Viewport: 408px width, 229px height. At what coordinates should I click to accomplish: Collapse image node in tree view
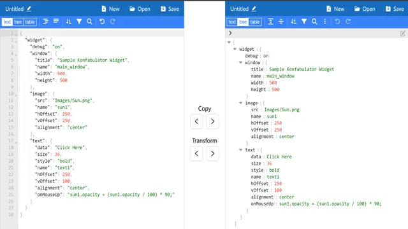pyautogui.click(x=241, y=102)
